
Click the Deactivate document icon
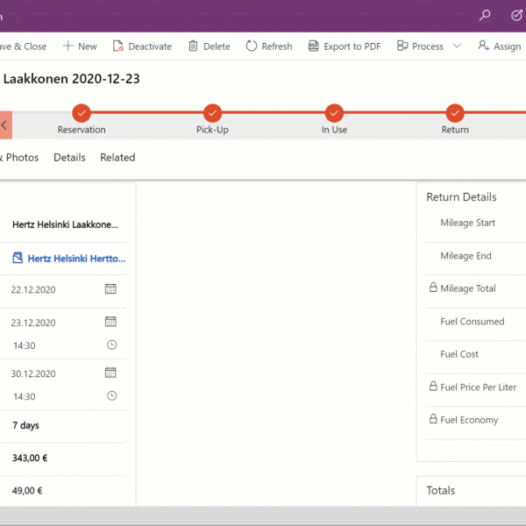(x=118, y=46)
